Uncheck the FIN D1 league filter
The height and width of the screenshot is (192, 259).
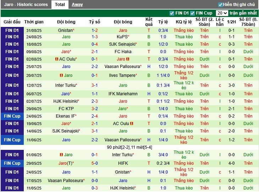pos(172,13)
